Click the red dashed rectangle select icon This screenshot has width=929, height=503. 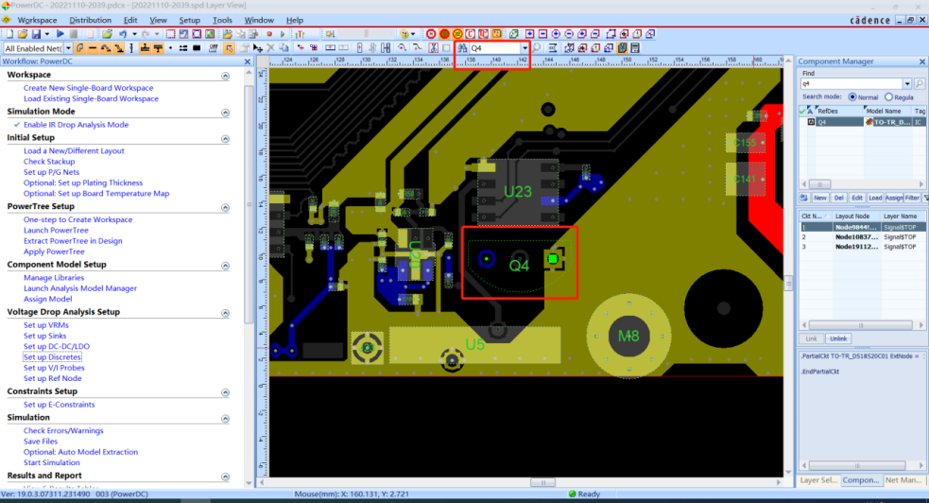pos(171,34)
